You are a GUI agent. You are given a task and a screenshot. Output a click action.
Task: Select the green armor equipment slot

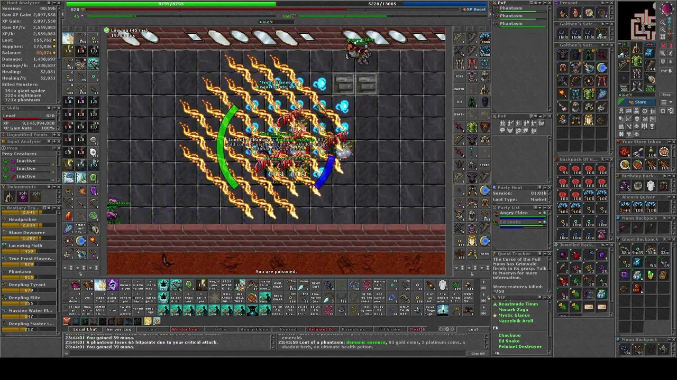pos(636,60)
